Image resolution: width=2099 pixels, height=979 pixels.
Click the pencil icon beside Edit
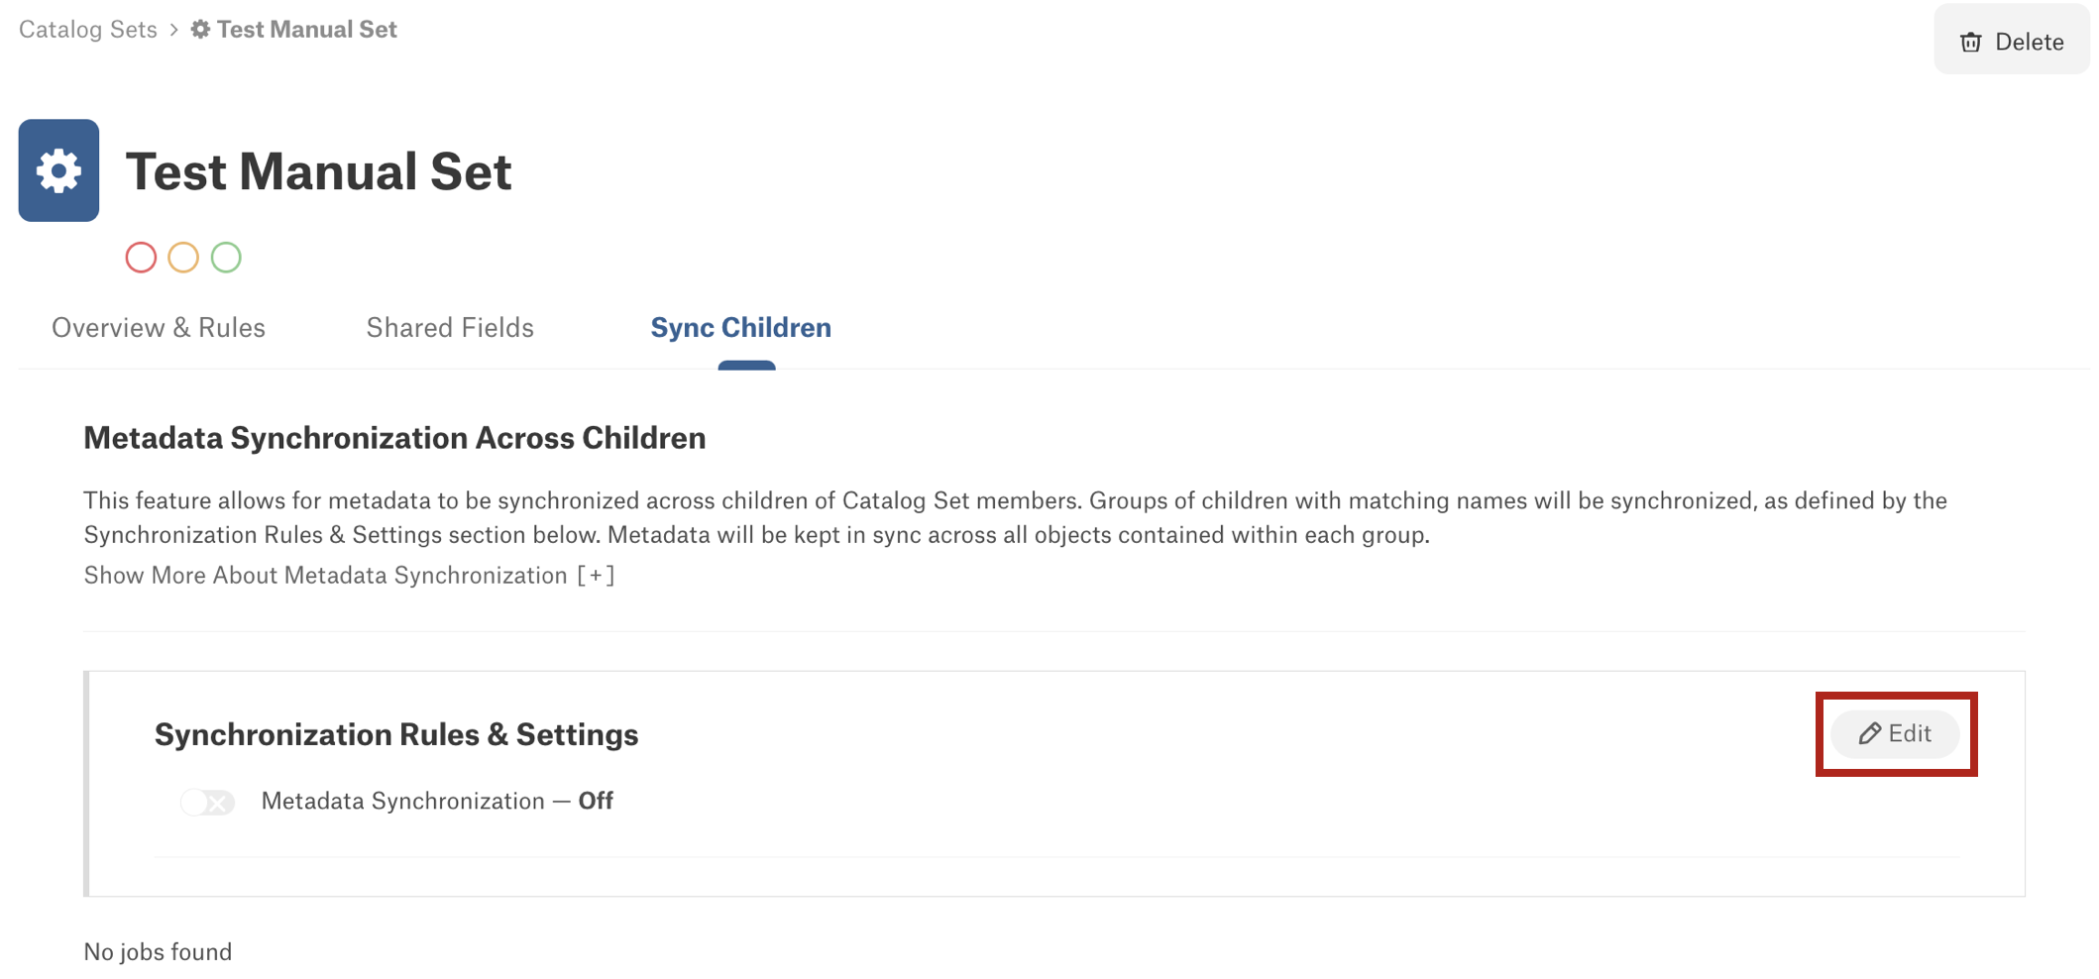tap(1869, 733)
